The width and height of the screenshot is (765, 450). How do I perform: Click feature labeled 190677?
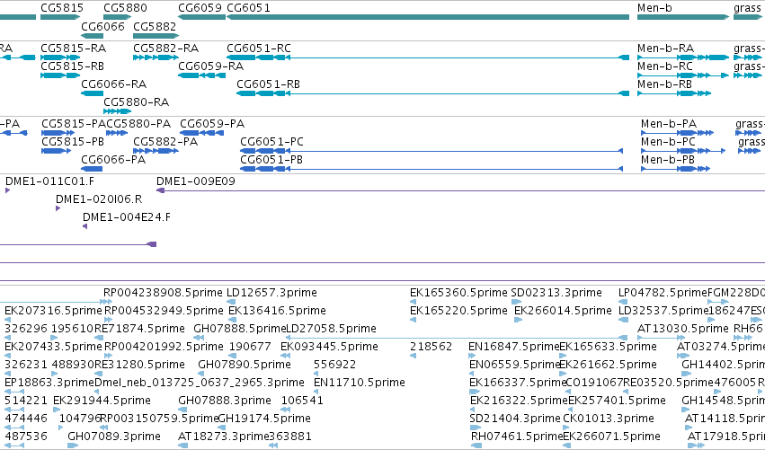[x=250, y=347]
